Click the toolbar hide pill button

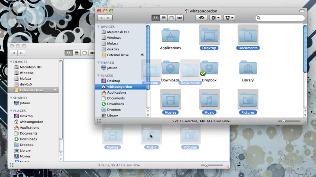click(302, 11)
